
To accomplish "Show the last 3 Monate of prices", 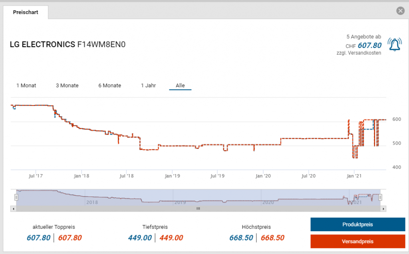I will 67,85.
